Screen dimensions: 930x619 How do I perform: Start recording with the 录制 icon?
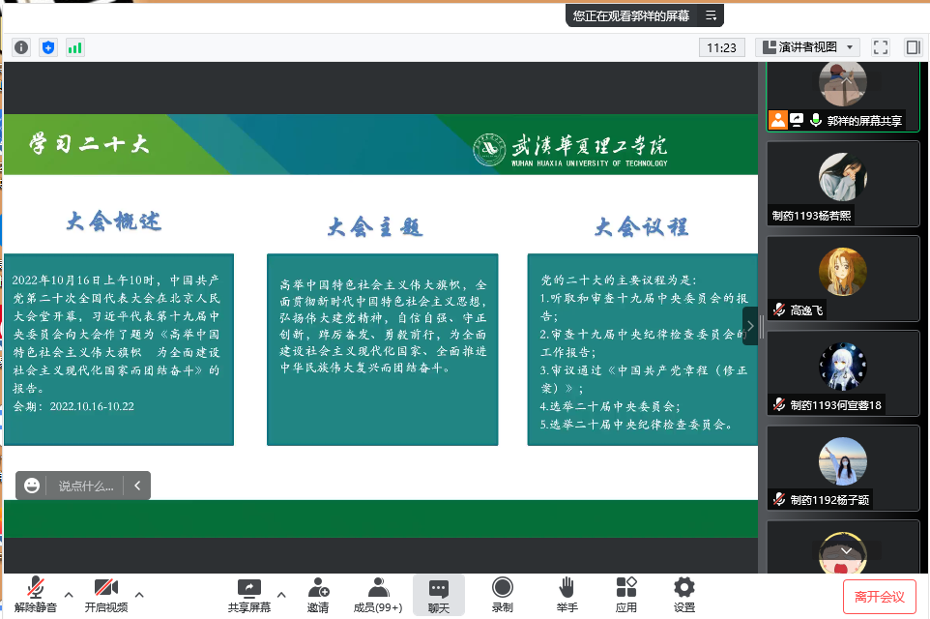[x=502, y=594]
